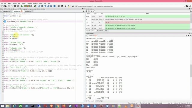Close the Console 1/A tab
This screenshot has height=108, width=192.
coord(96,36)
